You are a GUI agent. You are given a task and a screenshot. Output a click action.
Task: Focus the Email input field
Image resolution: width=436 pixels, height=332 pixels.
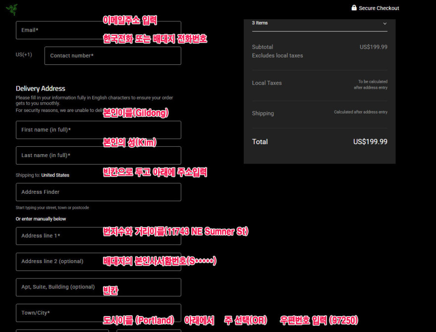point(99,30)
